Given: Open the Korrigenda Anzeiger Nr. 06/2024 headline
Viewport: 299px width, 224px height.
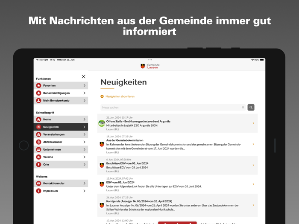Looking at the screenshot, I should coord(139,201).
